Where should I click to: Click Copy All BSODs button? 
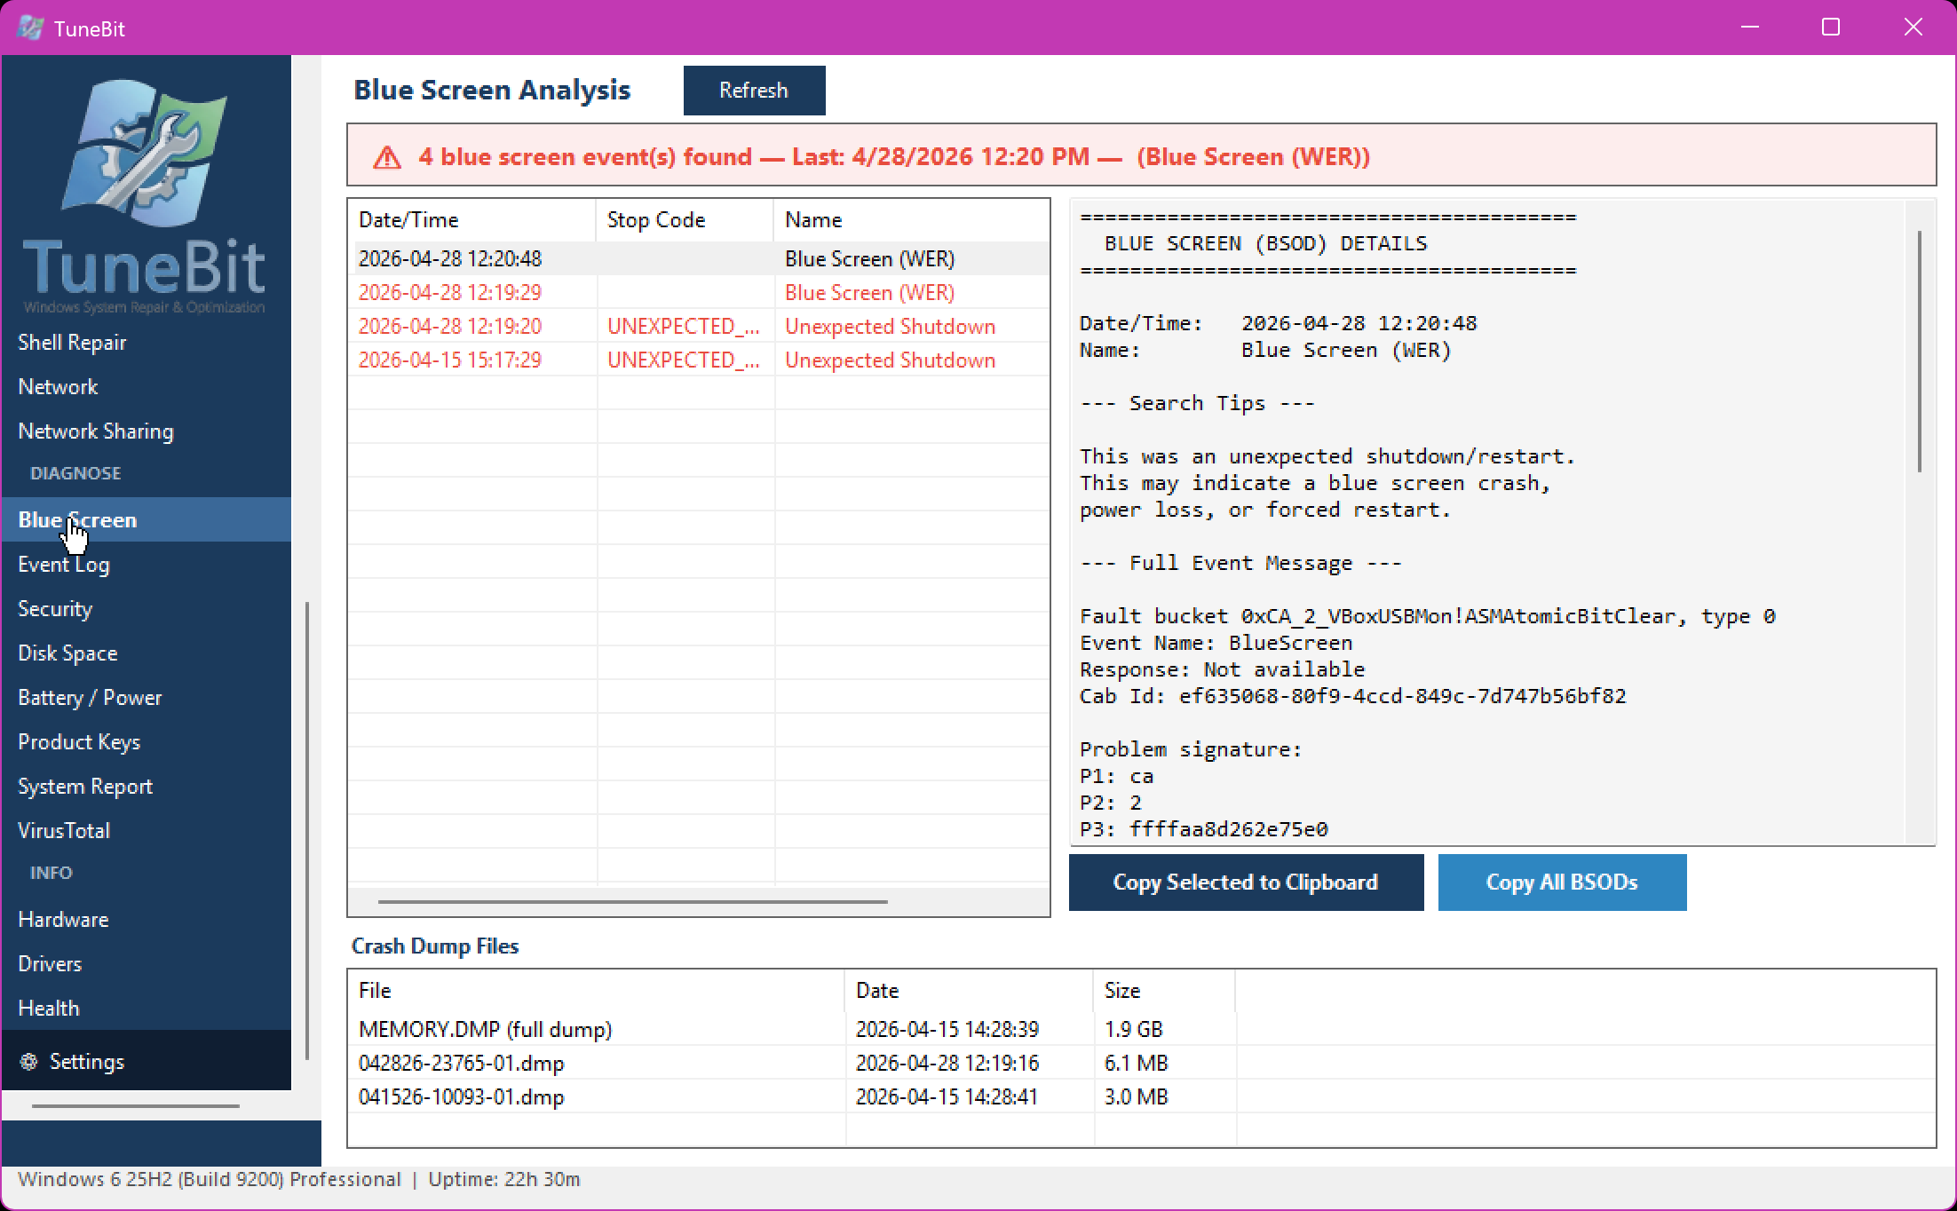coord(1562,882)
